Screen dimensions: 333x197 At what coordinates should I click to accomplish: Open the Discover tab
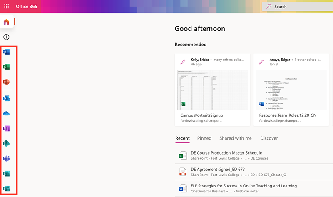tap(269, 138)
